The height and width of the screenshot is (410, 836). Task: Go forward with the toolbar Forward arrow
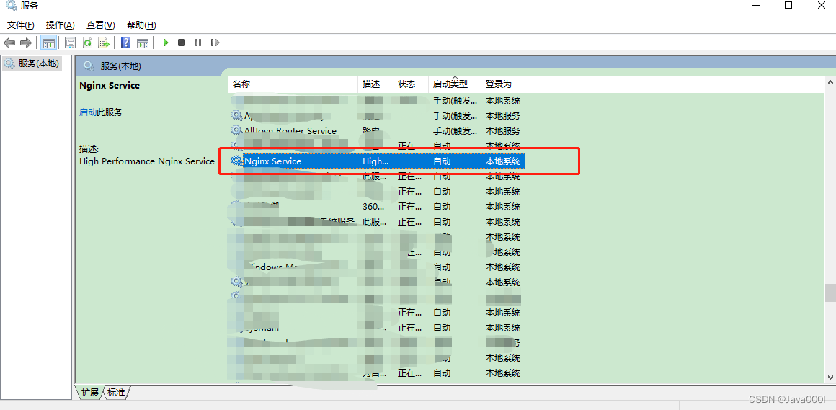26,43
